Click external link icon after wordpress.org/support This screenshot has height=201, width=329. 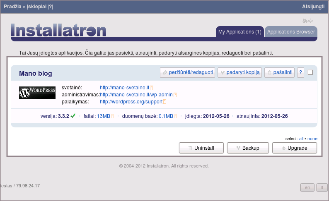tap(164, 101)
